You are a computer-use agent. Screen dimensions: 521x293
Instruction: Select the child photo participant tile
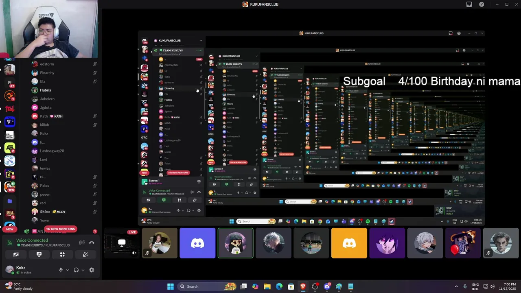coord(160,243)
